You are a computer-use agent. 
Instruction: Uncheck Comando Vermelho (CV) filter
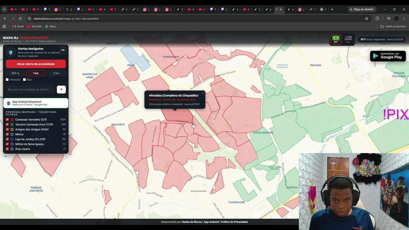tap(7, 119)
